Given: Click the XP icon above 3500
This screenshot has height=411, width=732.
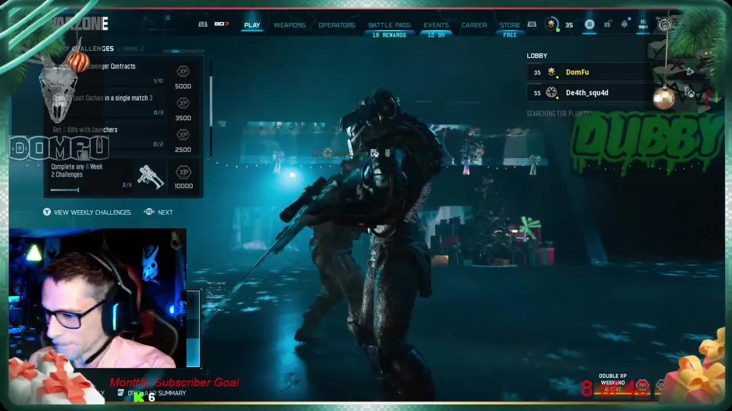Looking at the screenshot, I should point(183,103).
